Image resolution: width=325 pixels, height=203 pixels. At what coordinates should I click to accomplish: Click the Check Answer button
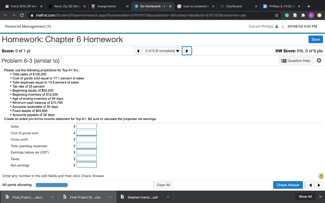pos(288,185)
